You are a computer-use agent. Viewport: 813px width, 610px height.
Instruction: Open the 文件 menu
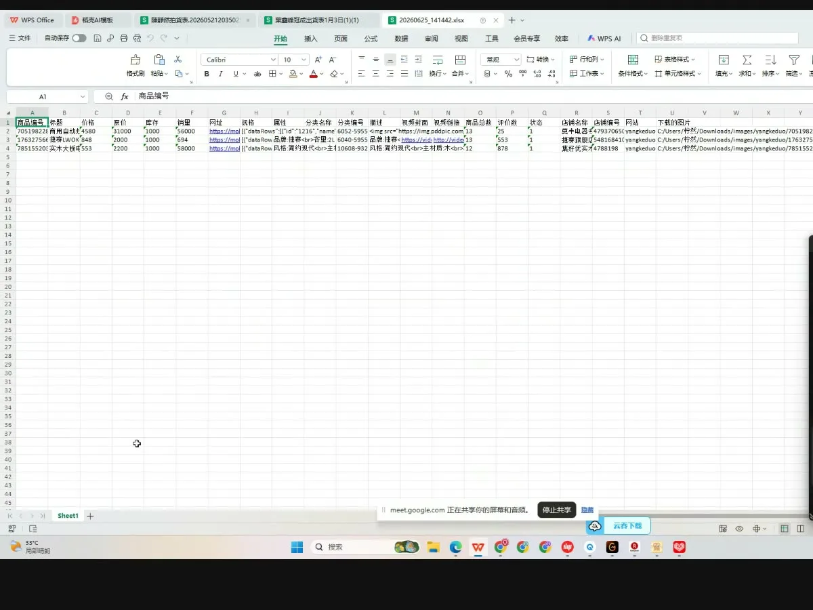[20, 39]
